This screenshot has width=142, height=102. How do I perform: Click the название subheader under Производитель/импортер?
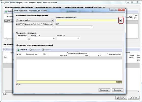63,55
